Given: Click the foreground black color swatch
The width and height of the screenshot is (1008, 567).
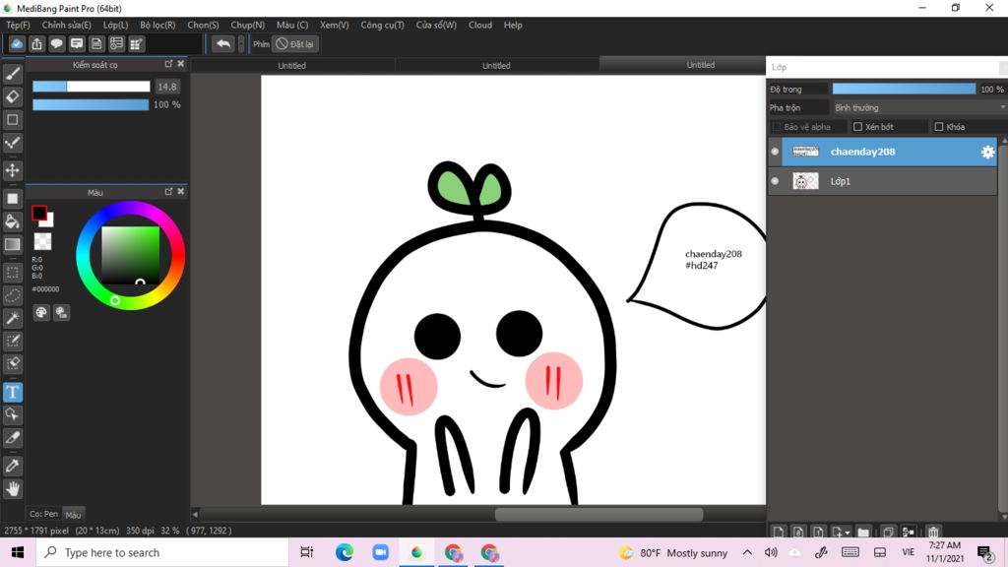Looking at the screenshot, I should pos(39,213).
